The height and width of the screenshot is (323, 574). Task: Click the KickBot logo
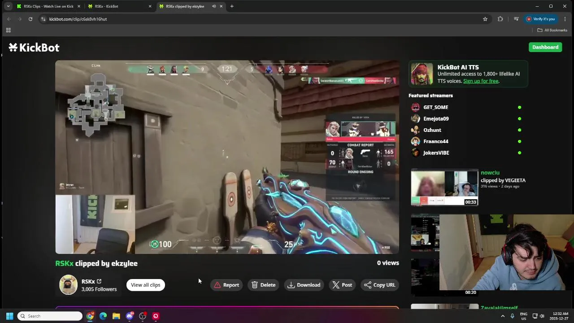click(34, 48)
